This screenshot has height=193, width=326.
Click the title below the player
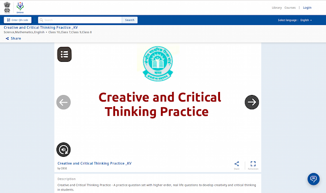pyautogui.click(x=94, y=163)
